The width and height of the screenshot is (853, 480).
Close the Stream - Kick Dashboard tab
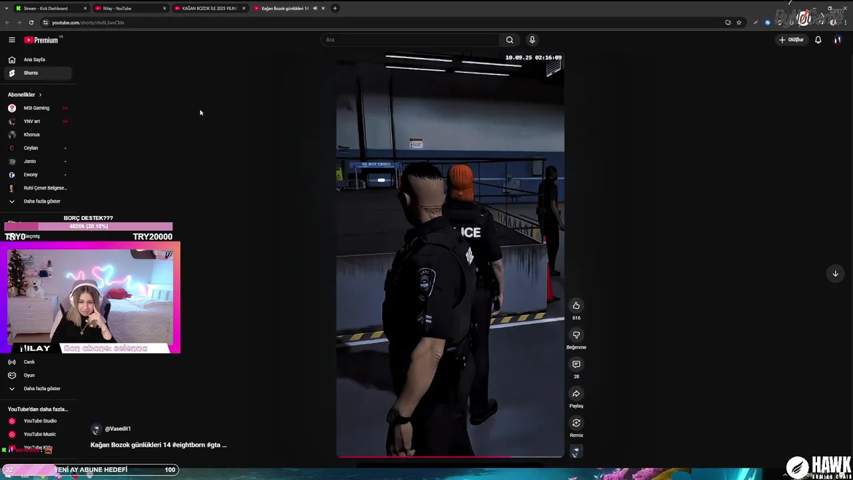[x=85, y=8]
